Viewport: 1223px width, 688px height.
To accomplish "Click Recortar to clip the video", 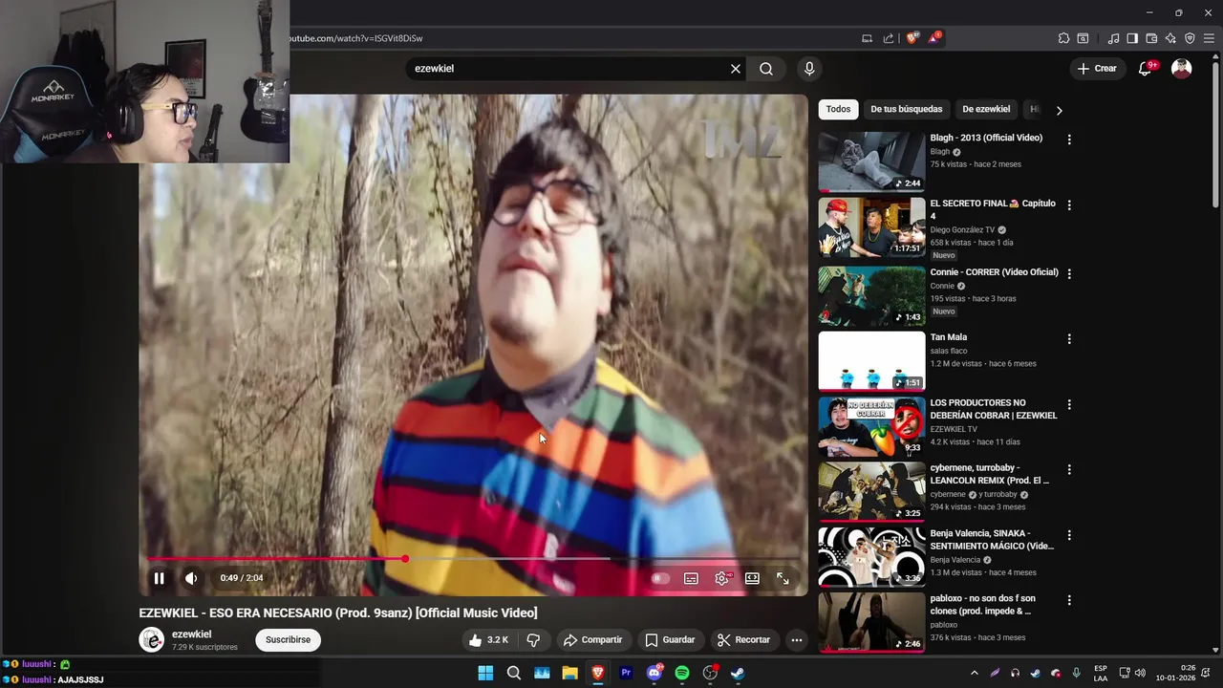I will tap(743, 640).
